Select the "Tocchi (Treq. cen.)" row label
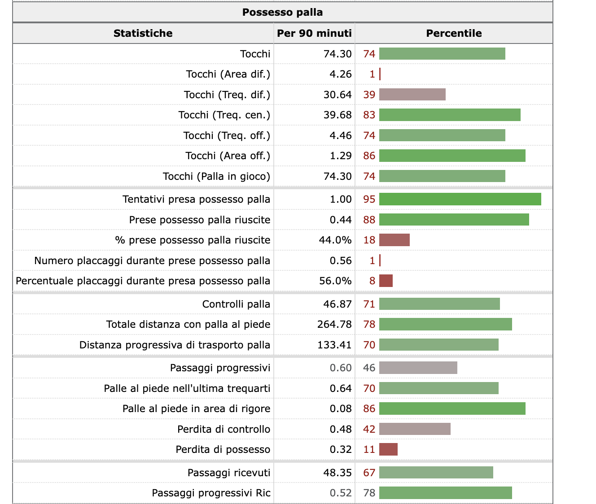The image size is (596, 504). point(224,115)
